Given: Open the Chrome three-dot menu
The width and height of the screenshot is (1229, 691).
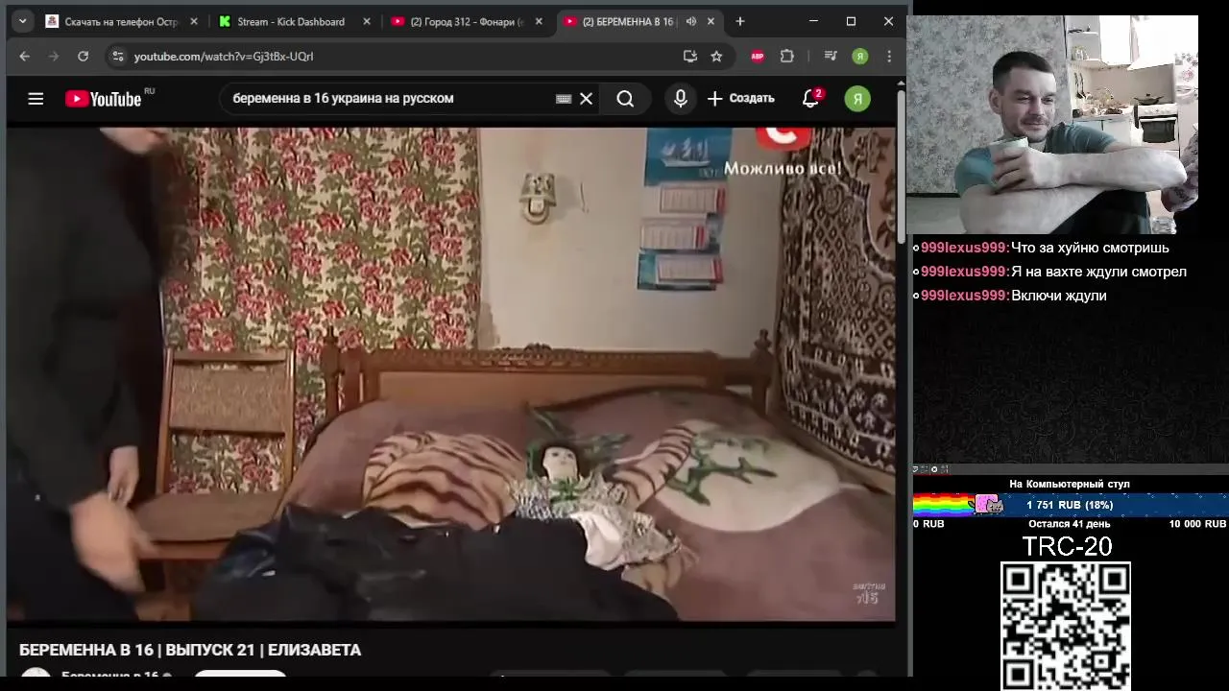Looking at the screenshot, I should [889, 57].
